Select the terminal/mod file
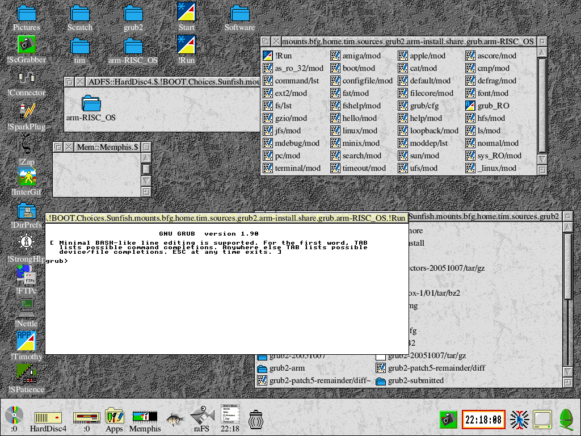This screenshot has height=436, width=581. click(x=292, y=168)
